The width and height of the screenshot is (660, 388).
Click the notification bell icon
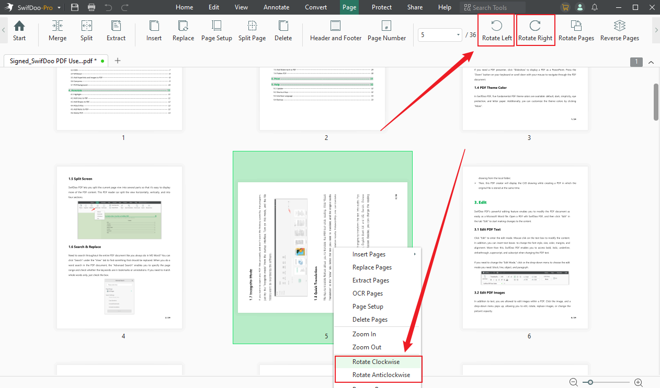[595, 7]
